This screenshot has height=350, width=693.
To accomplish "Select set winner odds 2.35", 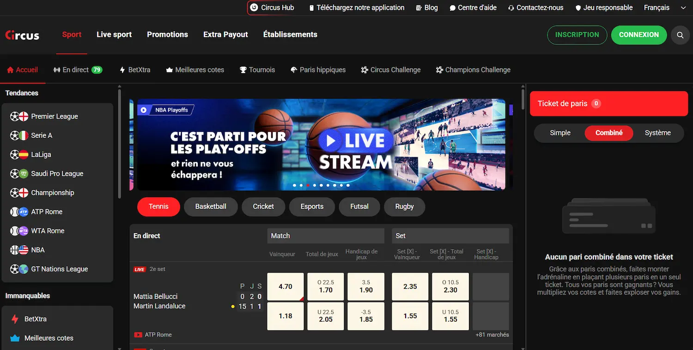I will pyautogui.click(x=410, y=287).
